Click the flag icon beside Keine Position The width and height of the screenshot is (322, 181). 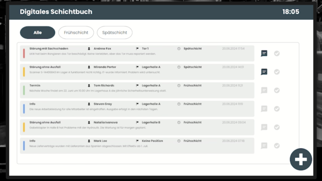click(137, 141)
